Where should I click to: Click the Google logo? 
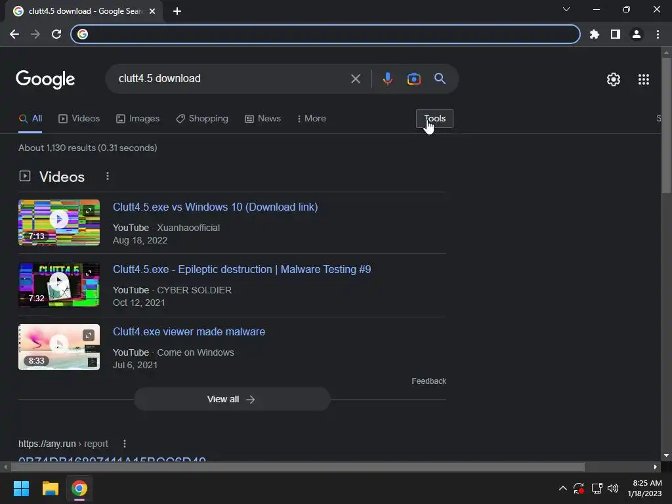click(x=45, y=79)
